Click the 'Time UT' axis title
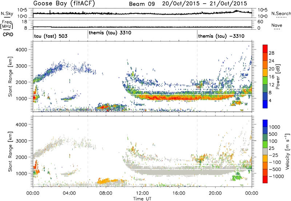The width and height of the screenshot is (291, 201). click(x=142, y=198)
